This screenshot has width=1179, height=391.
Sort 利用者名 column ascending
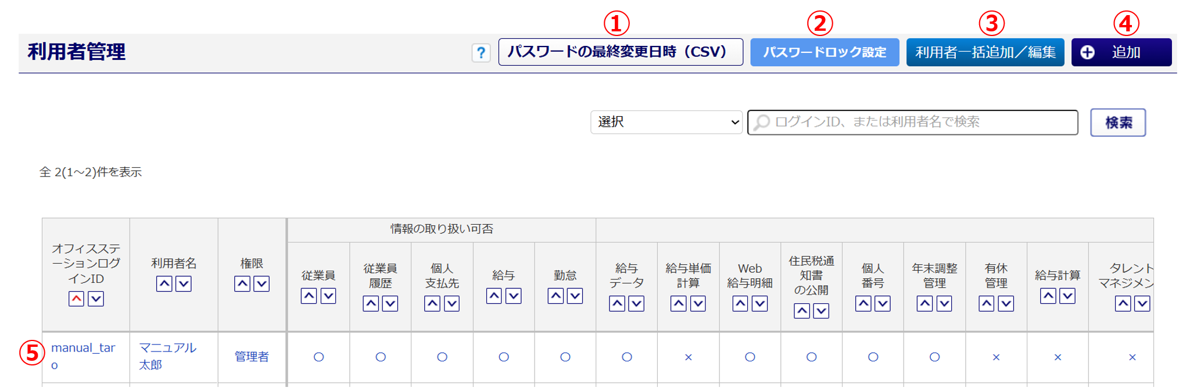pyautogui.click(x=164, y=284)
